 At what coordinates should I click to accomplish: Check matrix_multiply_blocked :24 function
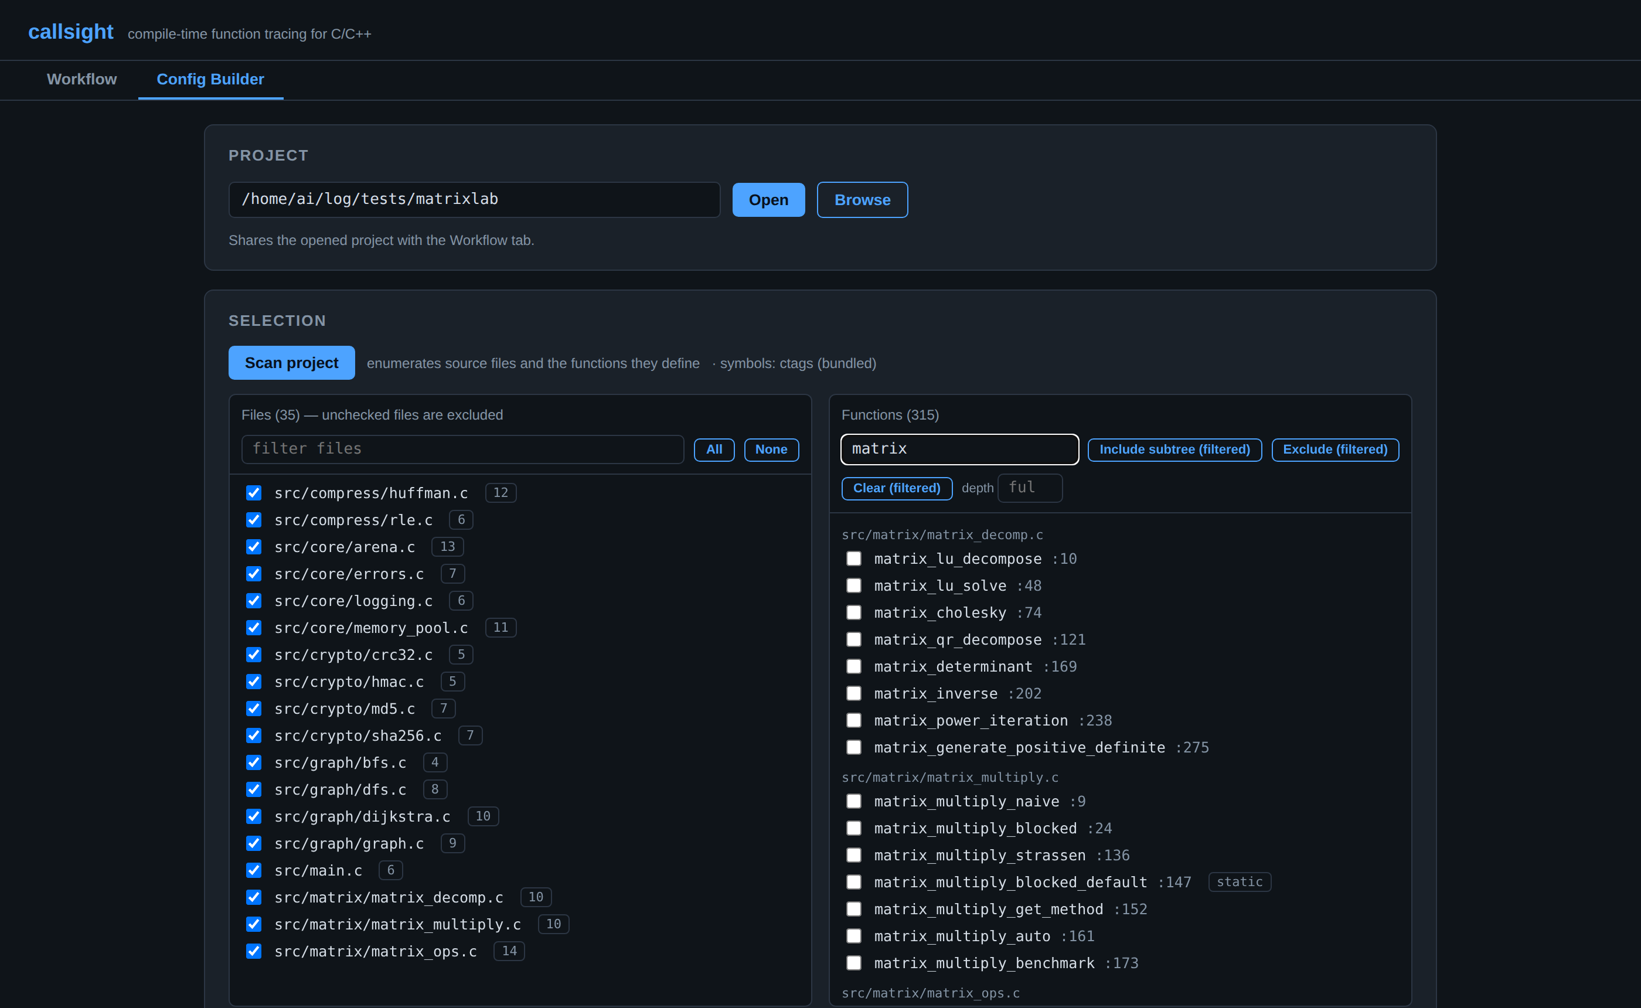tap(853, 828)
